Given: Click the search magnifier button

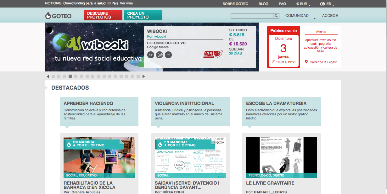Looking at the screenshot, I should coord(276,16).
